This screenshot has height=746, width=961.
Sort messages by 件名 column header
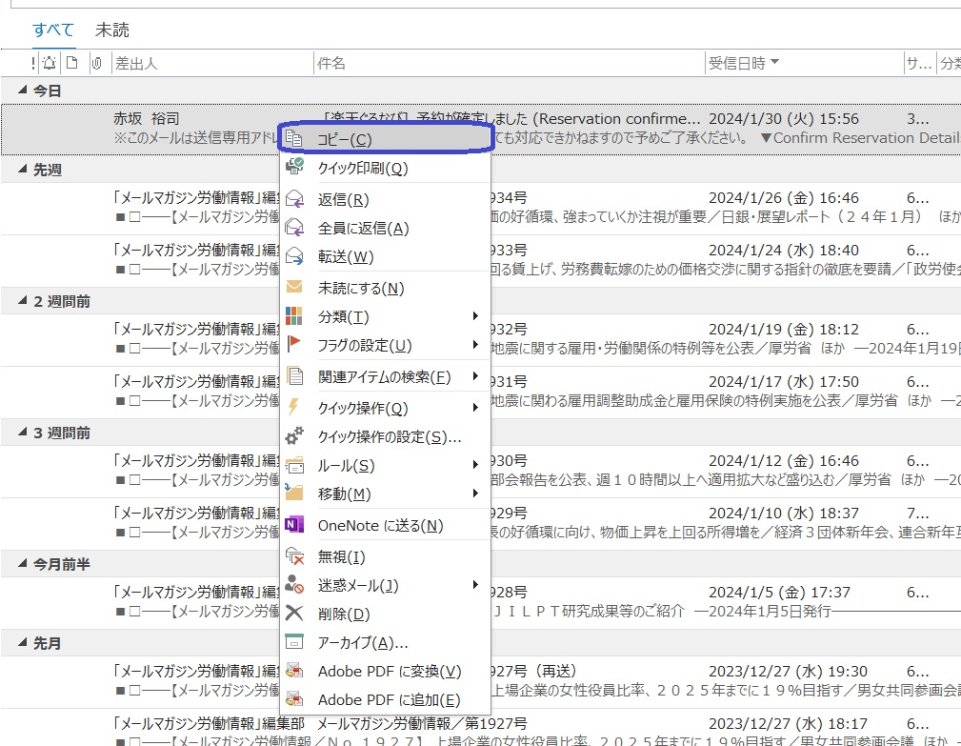click(x=509, y=63)
